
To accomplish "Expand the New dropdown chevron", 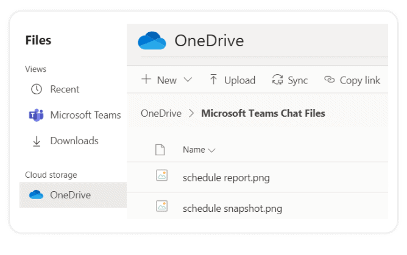I will (188, 80).
